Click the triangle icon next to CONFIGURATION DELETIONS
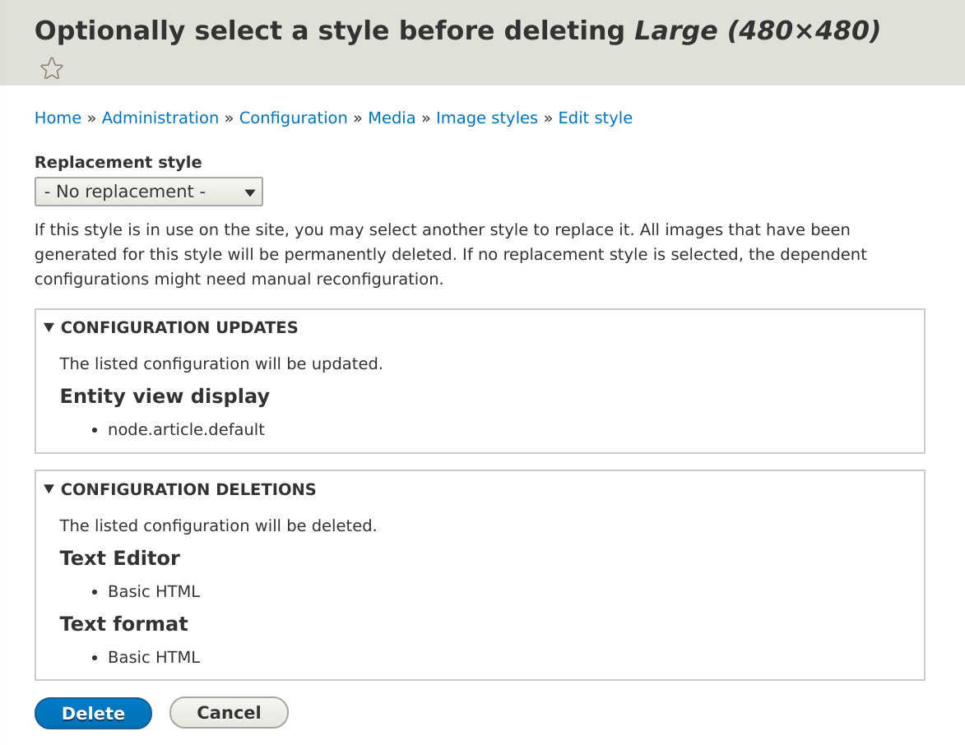The width and height of the screenshot is (965, 745). tap(49, 488)
